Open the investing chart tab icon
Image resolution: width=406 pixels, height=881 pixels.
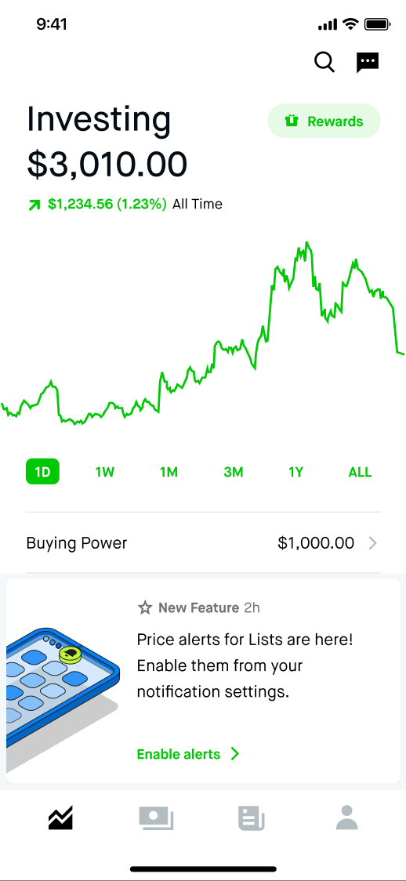click(x=60, y=818)
